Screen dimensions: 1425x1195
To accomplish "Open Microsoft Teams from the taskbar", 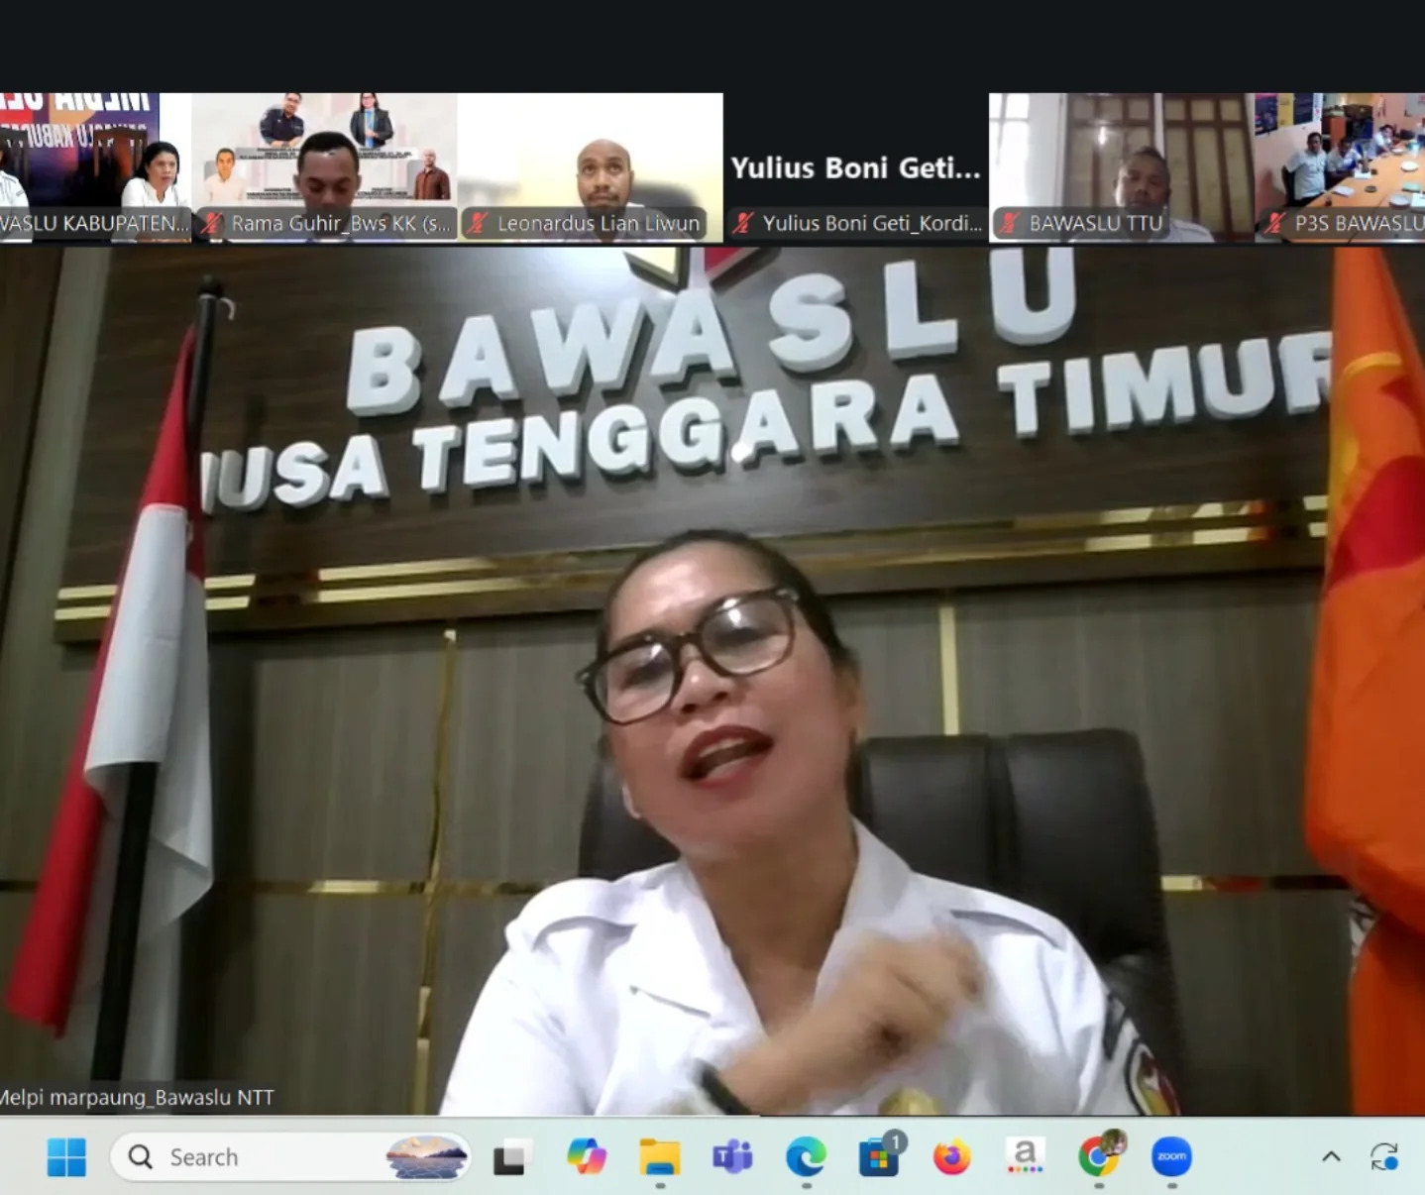I will (732, 1156).
